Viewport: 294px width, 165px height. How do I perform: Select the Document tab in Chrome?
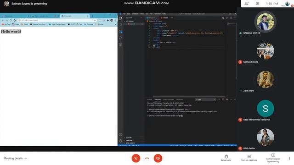click(74, 16)
